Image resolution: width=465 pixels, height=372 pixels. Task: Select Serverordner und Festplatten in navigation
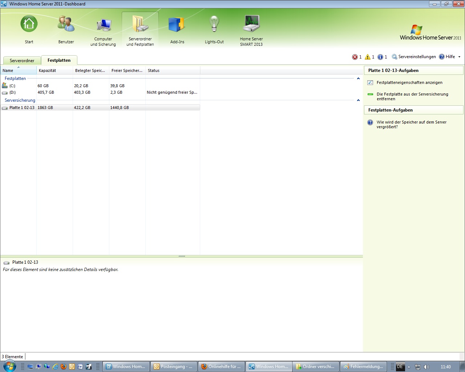click(x=140, y=30)
